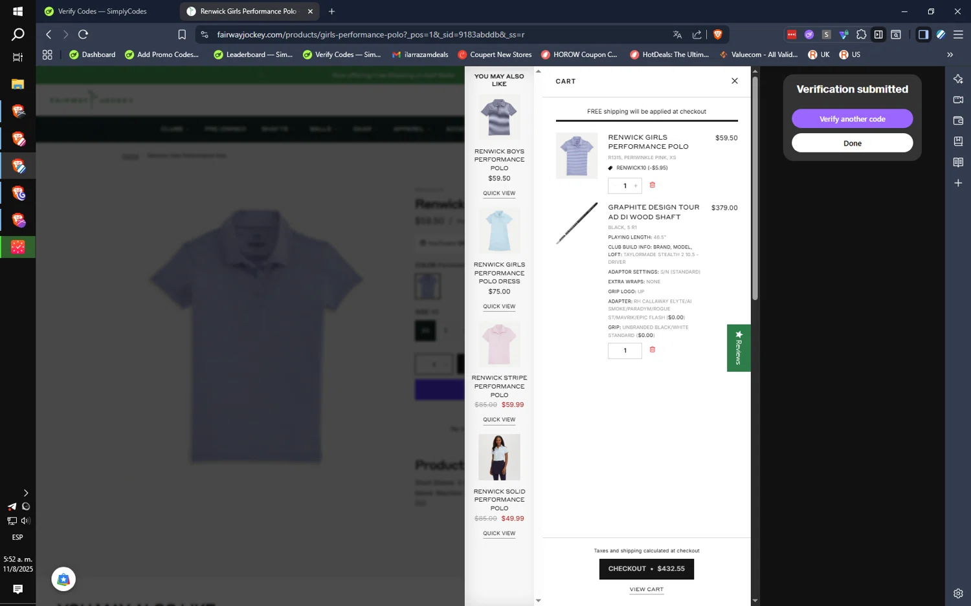The height and width of the screenshot is (606, 971).
Task: Open Reviews side tab
Action: tap(739, 348)
